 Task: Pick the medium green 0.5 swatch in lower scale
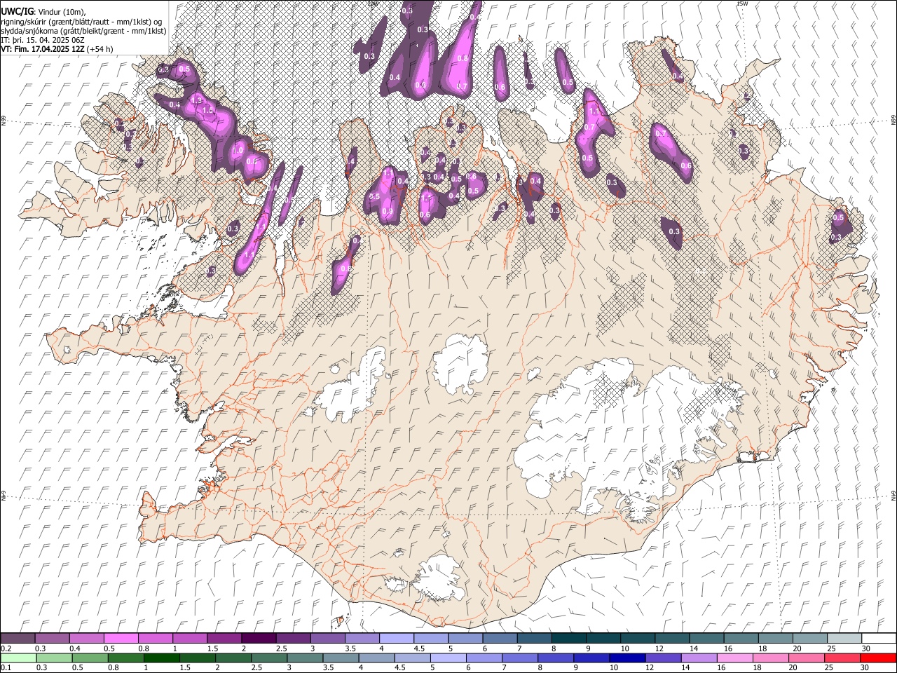[x=90, y=658]
